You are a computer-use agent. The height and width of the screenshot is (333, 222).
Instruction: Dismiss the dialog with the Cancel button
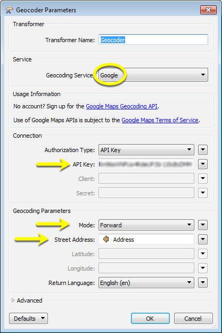[193, 319]
